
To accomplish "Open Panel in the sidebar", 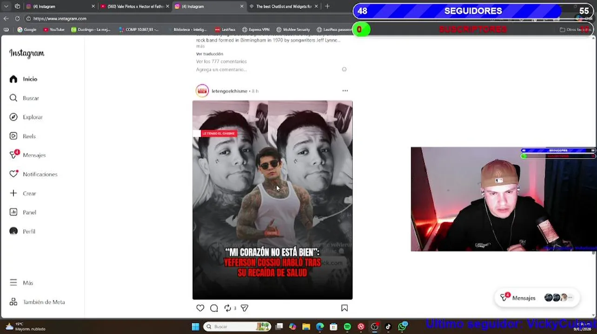I will coord(23,212).
